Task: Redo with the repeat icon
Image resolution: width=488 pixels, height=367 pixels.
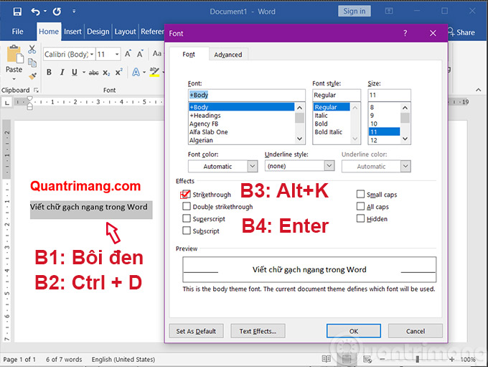Action: (x=57, y=11)
